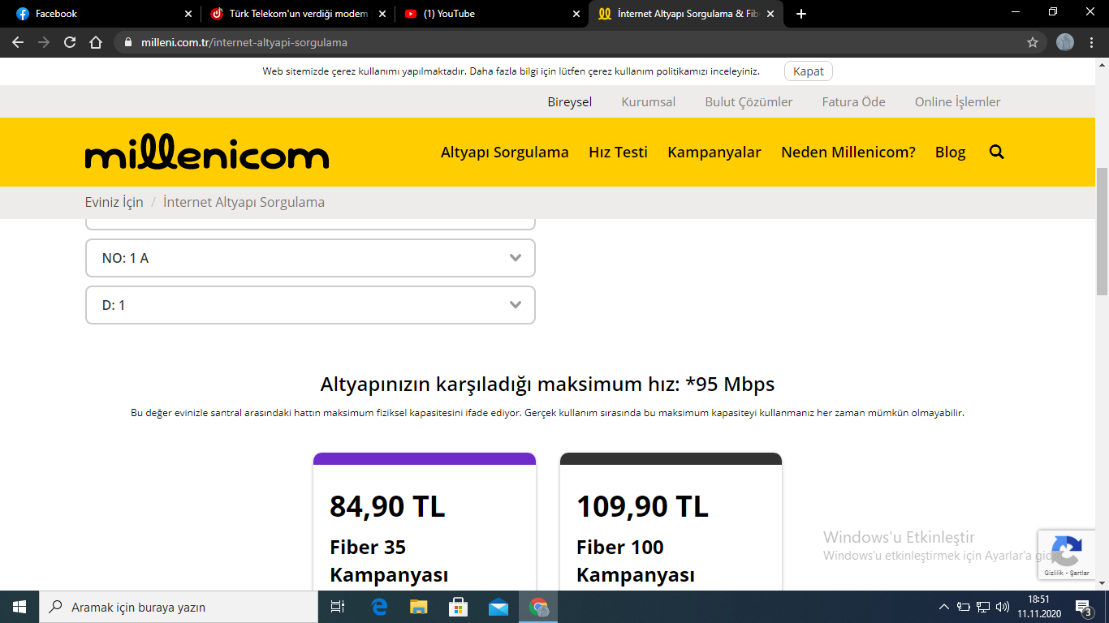This screenshot has width=1109, height=623.
Task: Open the Blog menu item
Action: 951,152
